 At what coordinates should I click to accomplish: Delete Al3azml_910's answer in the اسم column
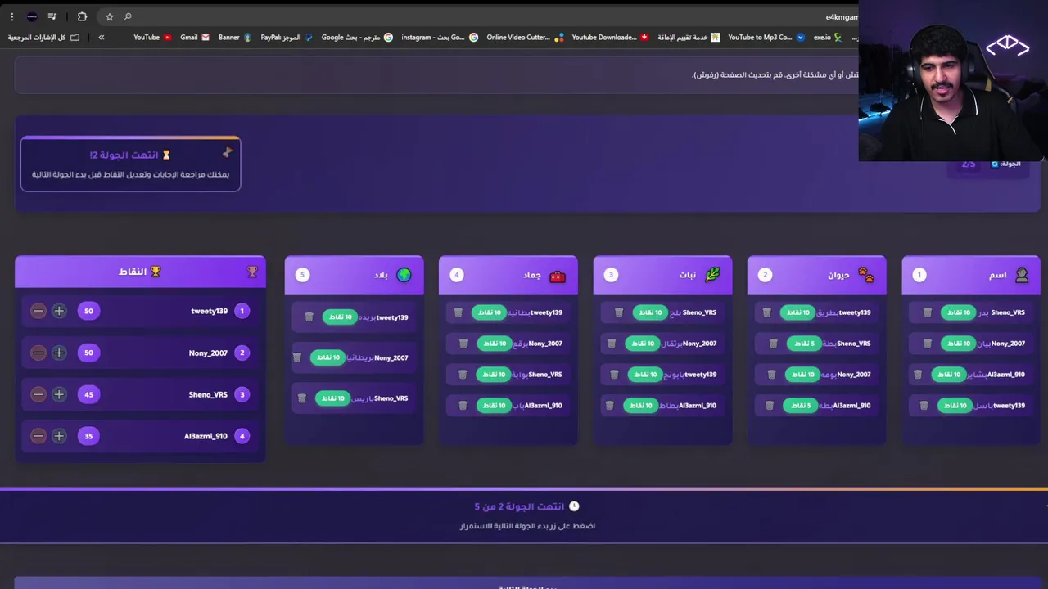pos(918,375)
